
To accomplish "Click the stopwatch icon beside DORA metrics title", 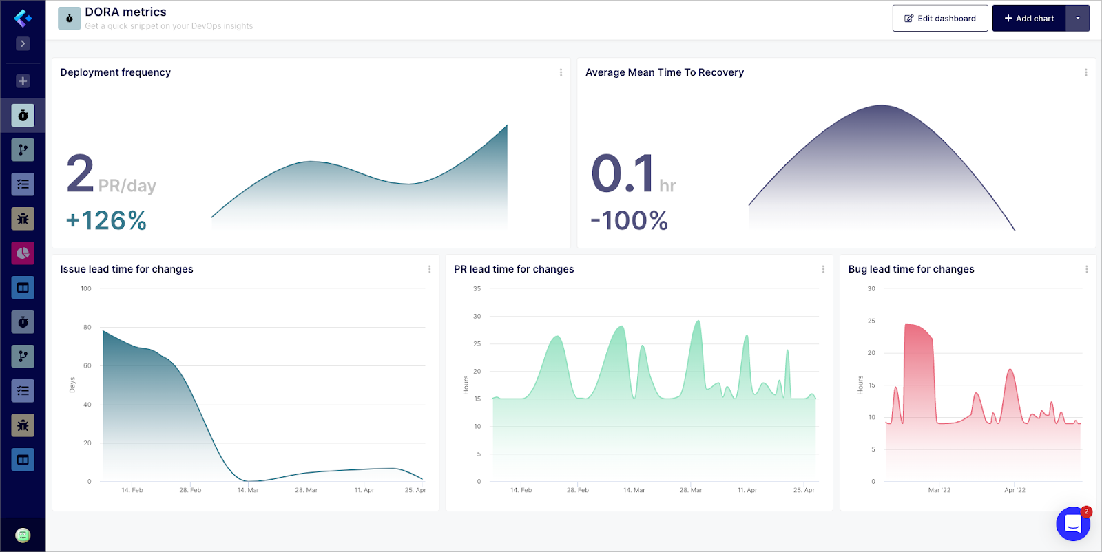I will 69,19.
